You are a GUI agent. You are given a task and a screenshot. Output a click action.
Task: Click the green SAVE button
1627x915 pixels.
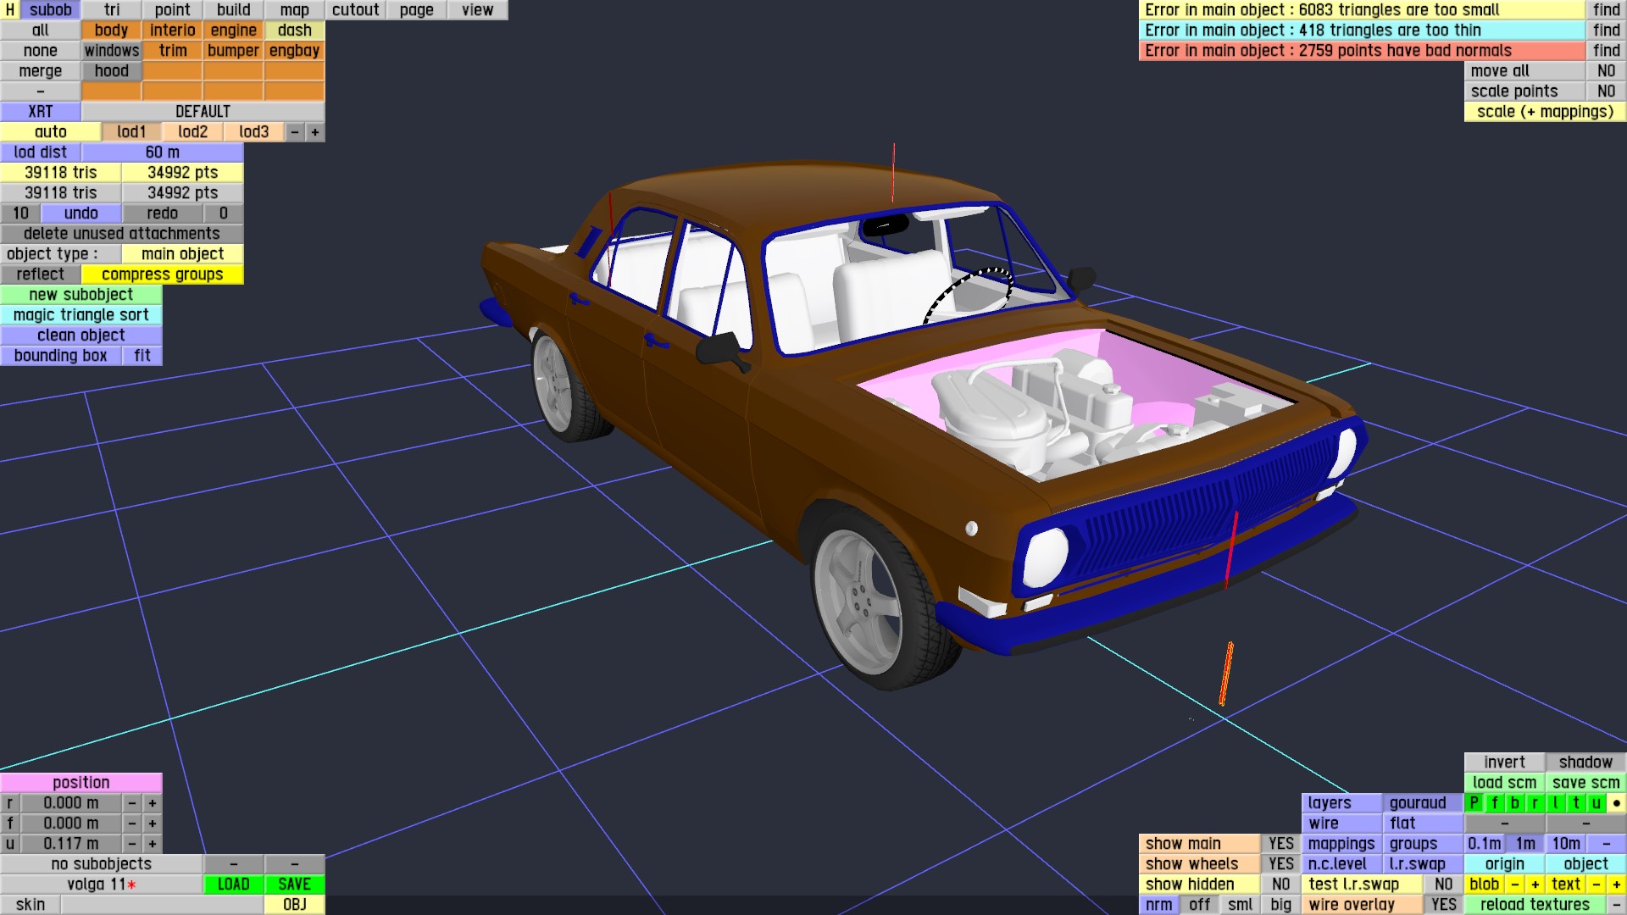click(294, 884)
